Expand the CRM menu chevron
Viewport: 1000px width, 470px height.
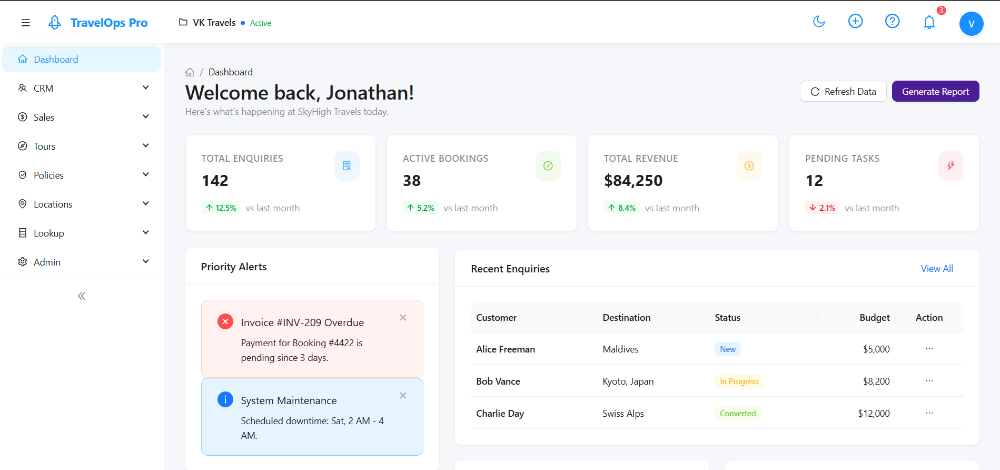(146, 87)
